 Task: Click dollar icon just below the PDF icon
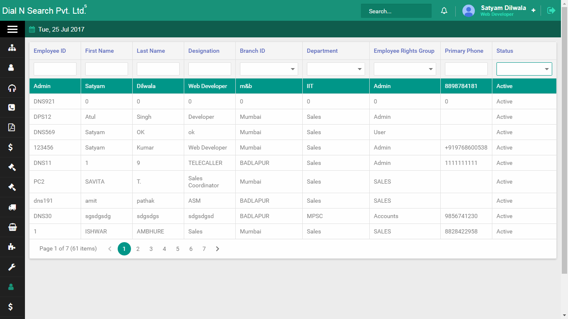[x=10, y=147]
